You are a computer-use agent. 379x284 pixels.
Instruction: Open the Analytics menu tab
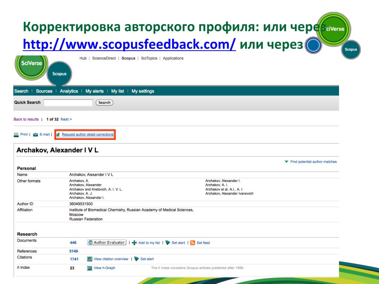coord(69,91)
